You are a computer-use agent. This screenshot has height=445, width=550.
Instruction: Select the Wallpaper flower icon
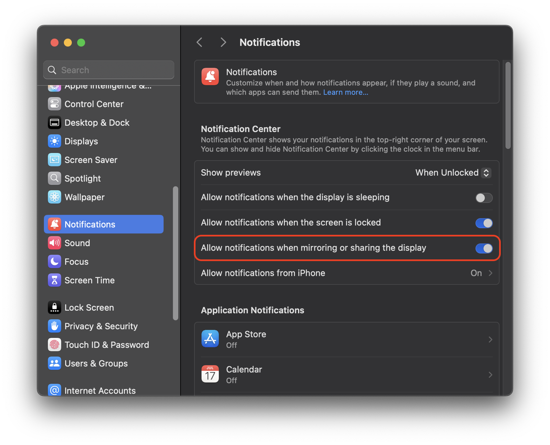point(54,197)
